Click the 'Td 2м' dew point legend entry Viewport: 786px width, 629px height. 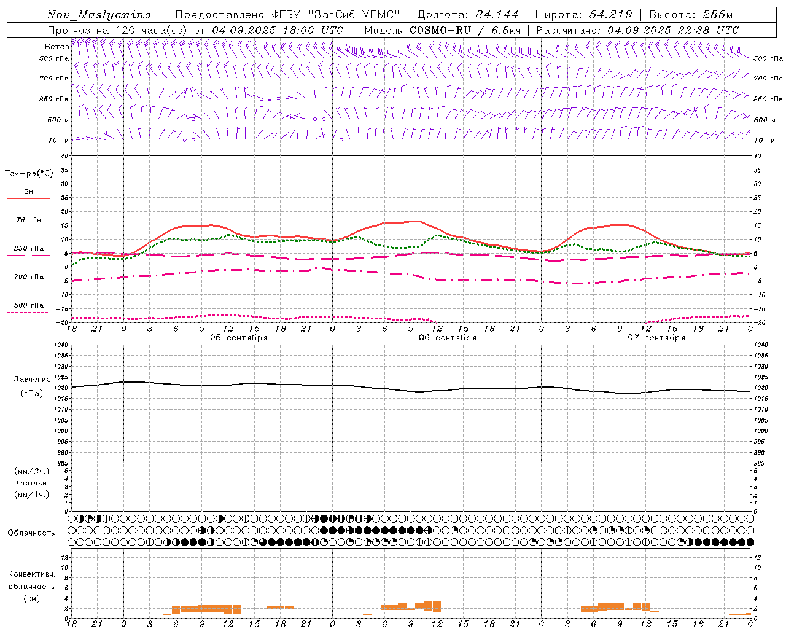tap(29, 220)
